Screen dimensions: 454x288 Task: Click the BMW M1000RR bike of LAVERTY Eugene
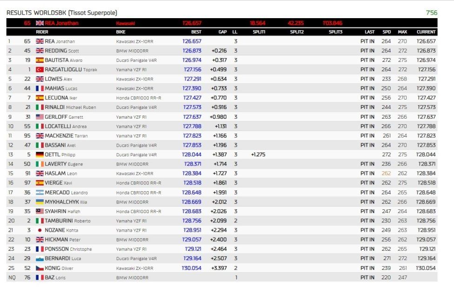pos(132,164)
